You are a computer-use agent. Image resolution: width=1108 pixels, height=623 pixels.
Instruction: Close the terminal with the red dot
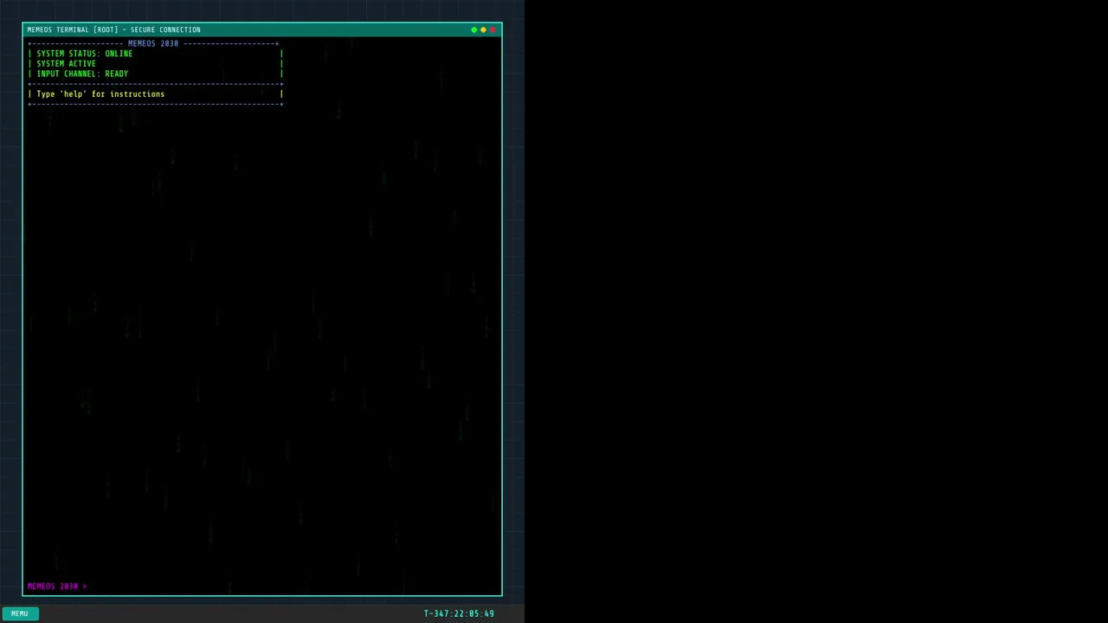(x=493, y=30)
